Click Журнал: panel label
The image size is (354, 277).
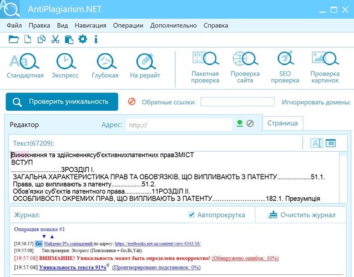[27, 215]
